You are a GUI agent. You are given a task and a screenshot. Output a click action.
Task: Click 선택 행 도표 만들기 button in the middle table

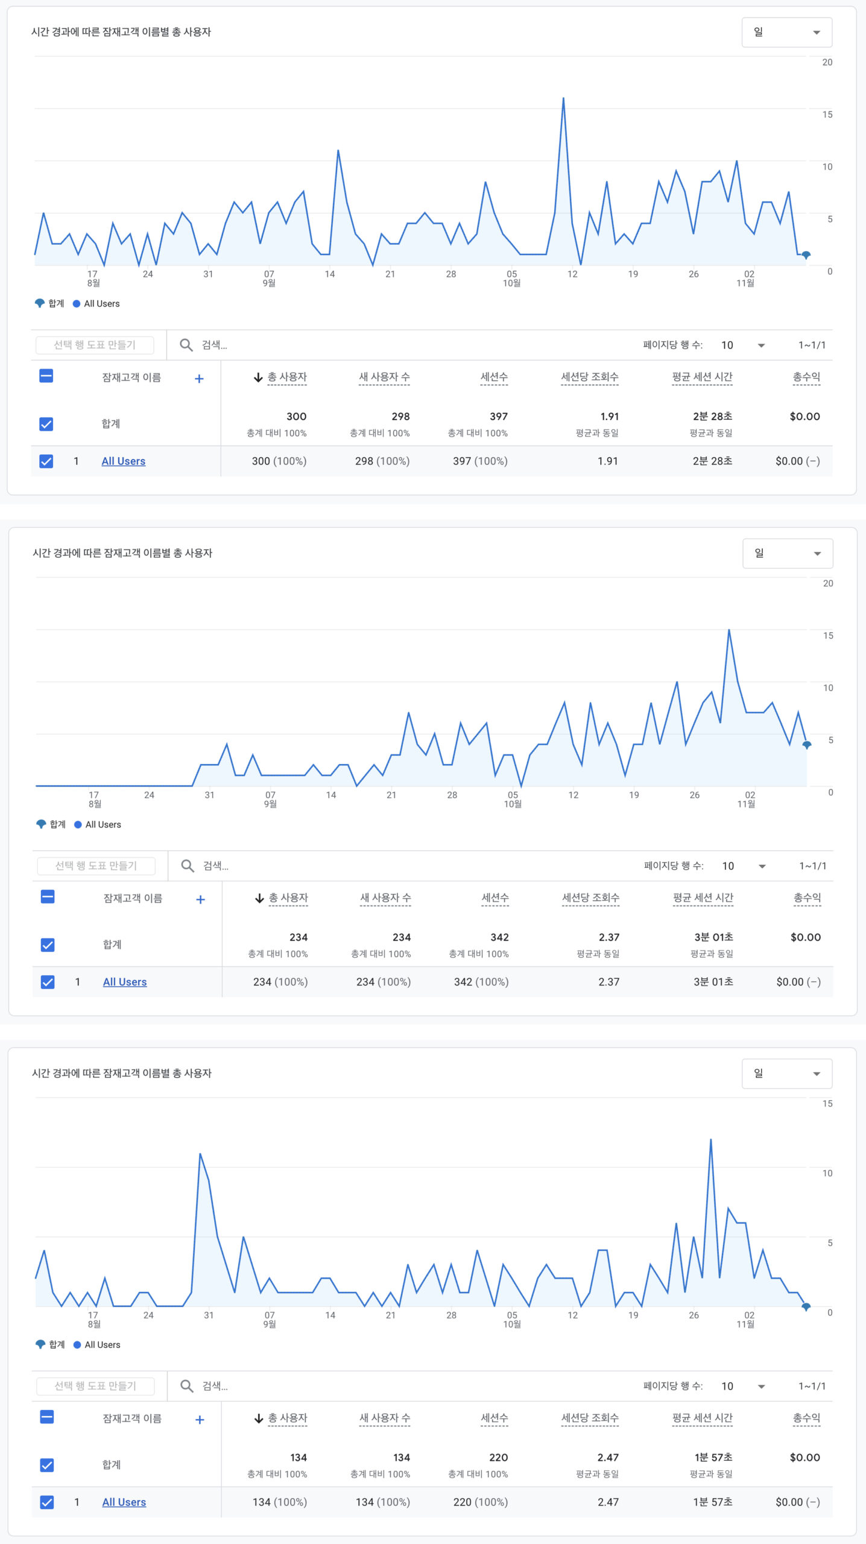coord(96,866)
